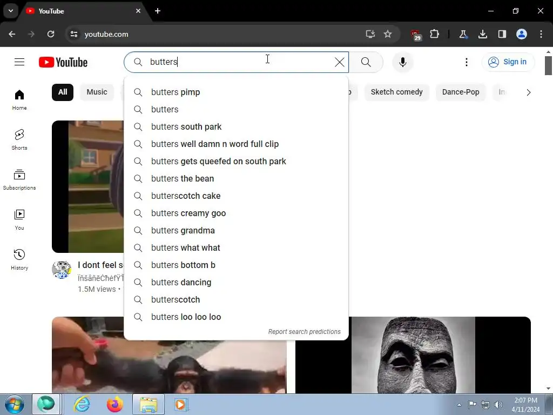The width and height of the screenshot is (553, 415).
Task: Launch Internet Explorer from taskbar
Action: pos(82,404)
